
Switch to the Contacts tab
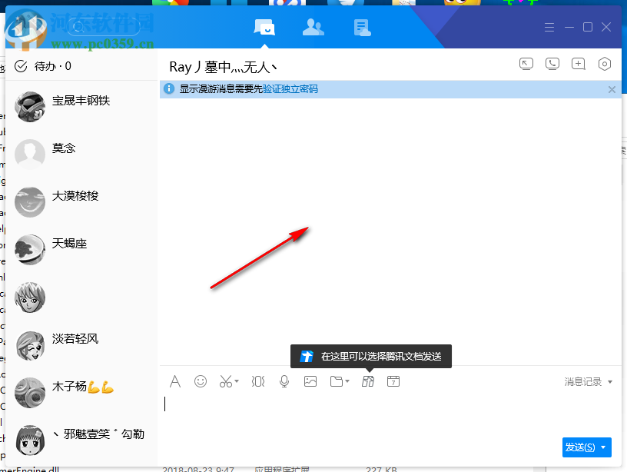coord(313,27)
